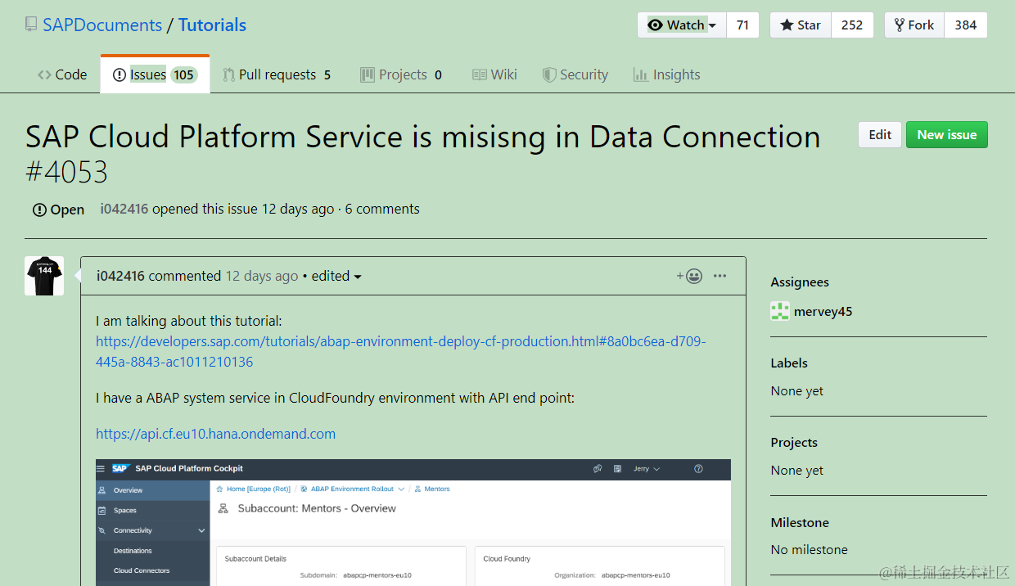1015x586 pixels.
Task: Star the Tutorials repository
Action: click(801, 25)
